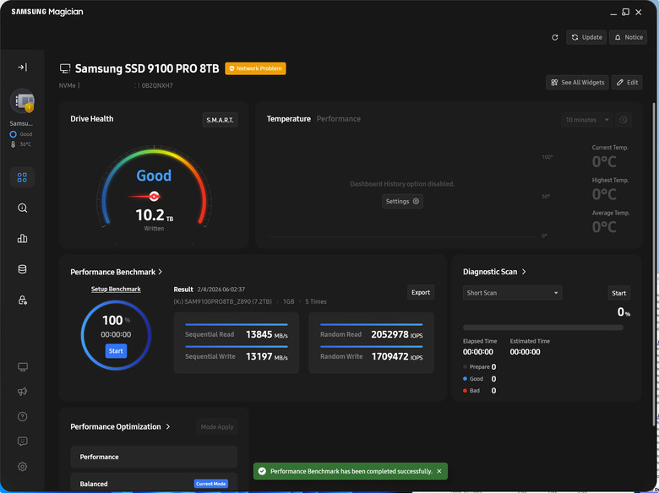Switch to the Temperature tab

[289, 119]
